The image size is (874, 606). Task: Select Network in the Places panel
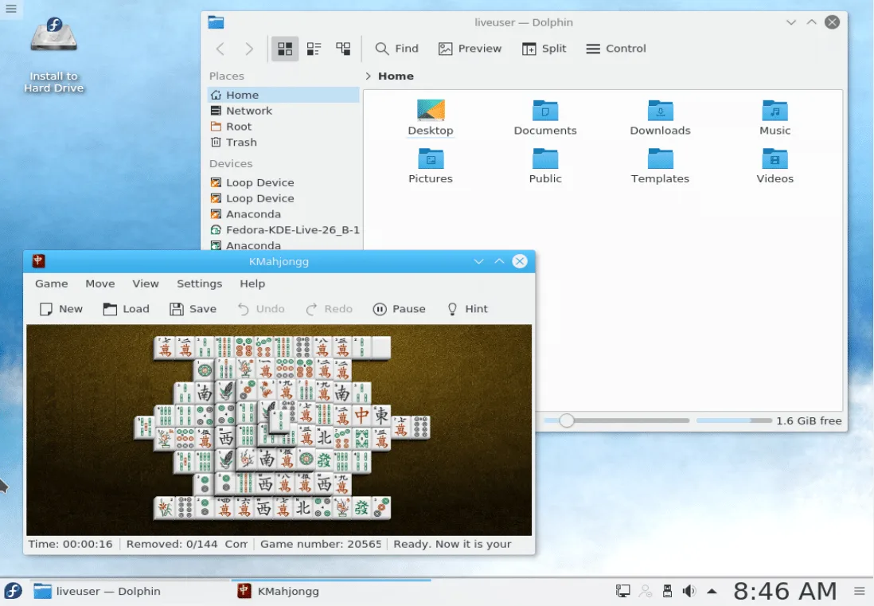pos(283,111)
